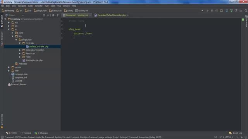Click Resources breadcrumb in navigation bar
Image resolution: width=248 pixels, height=139 pixels.
[55, 11]
